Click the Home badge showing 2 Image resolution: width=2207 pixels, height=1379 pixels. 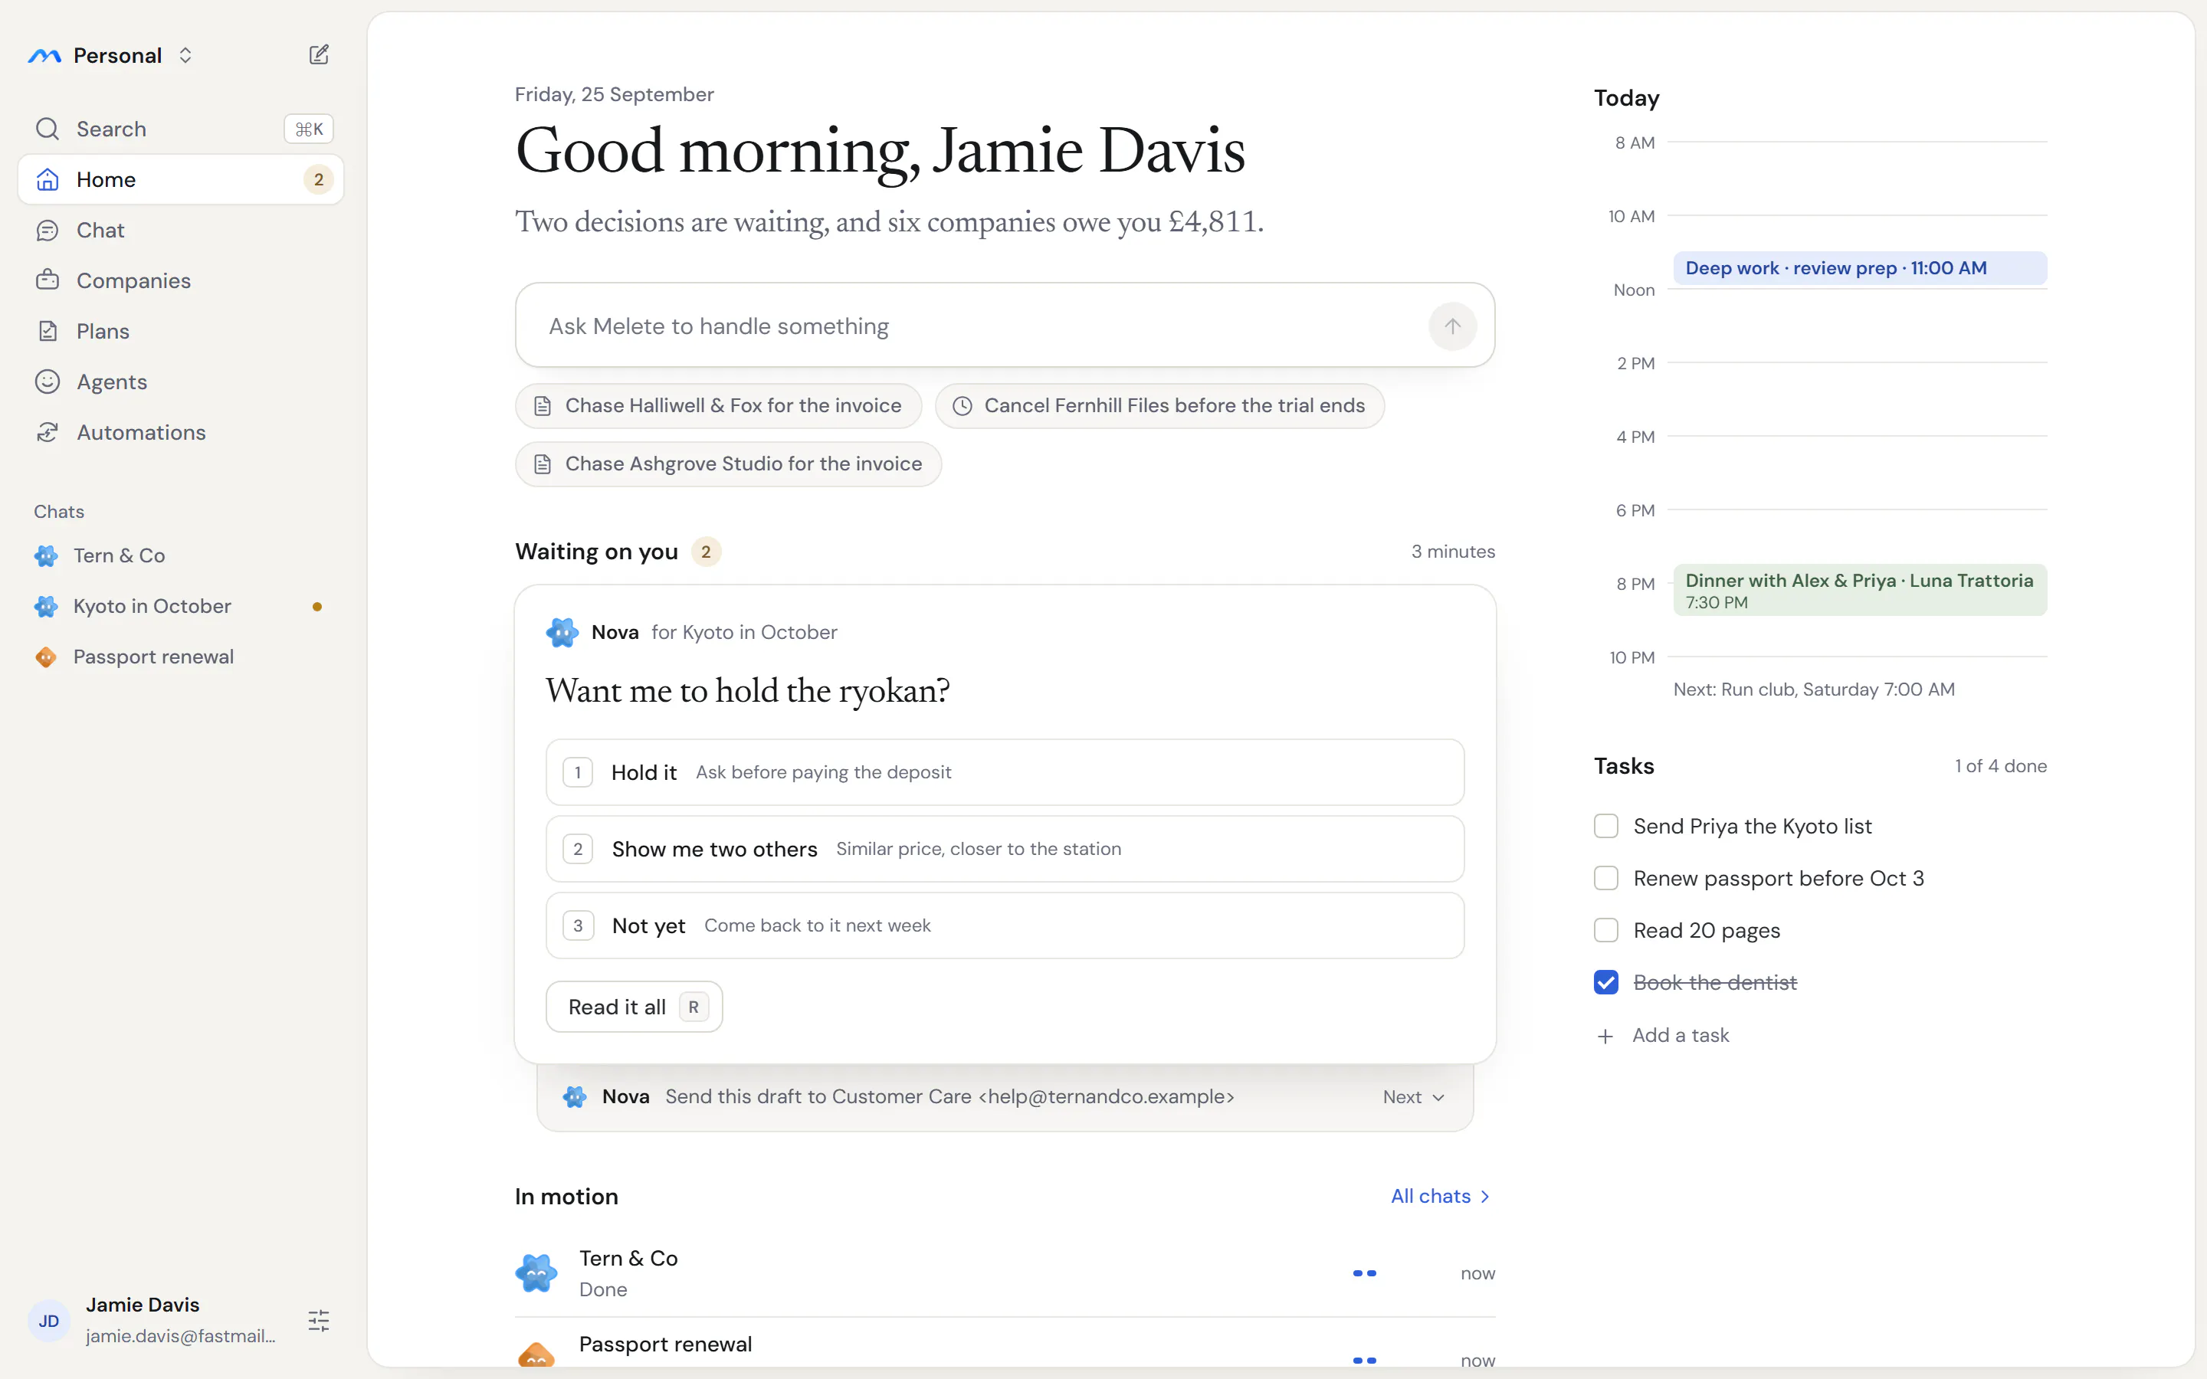pos(318,180)
